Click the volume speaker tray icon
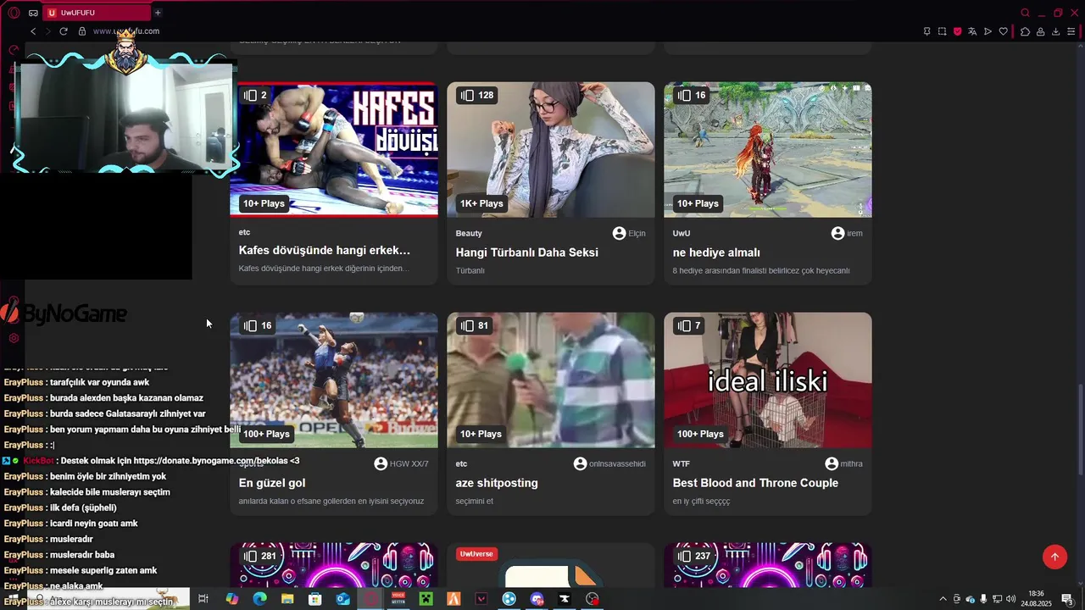This screenshot has height=610, width=1085. click(x=1011, y=599)
